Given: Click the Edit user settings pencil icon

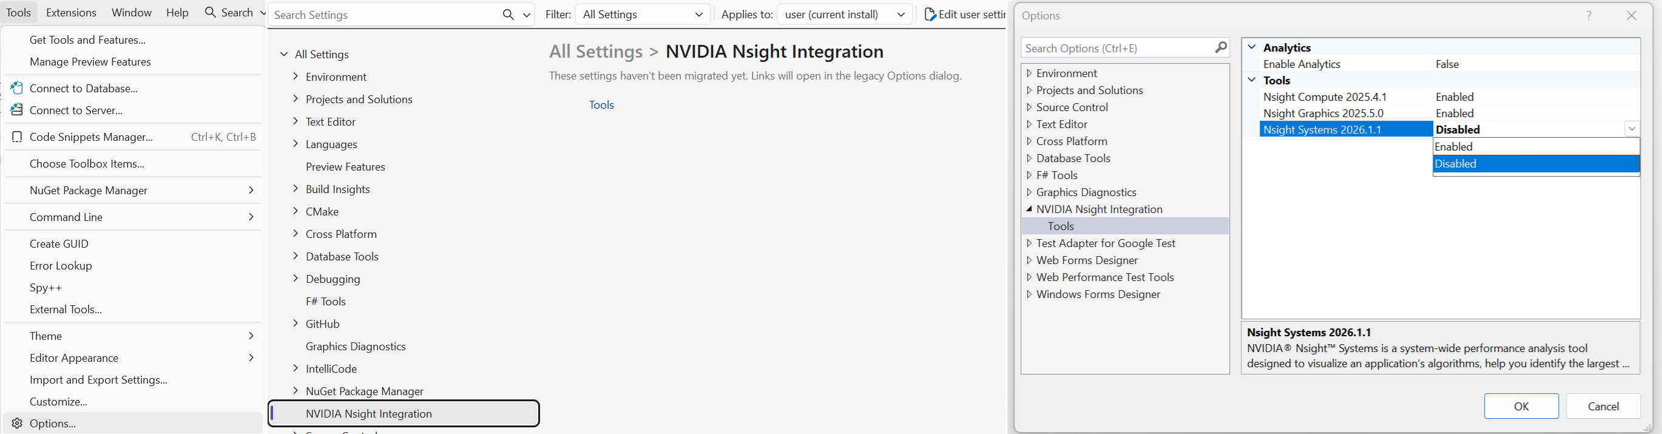Looking at the screenshot, I should pyautogui.click(x=930, y=14).
